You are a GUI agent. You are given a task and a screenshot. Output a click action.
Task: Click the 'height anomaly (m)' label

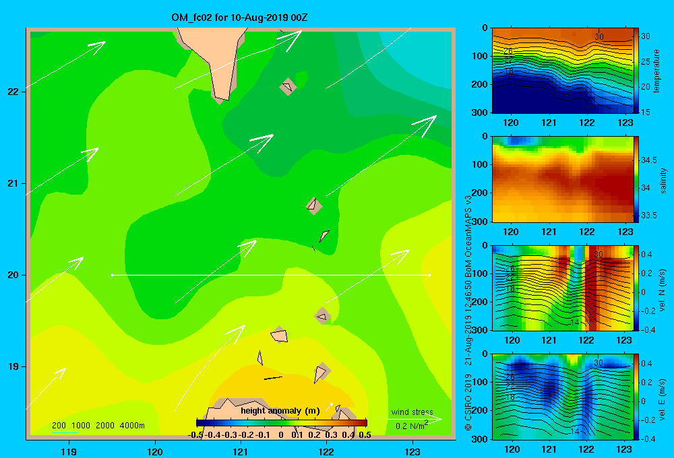click(x=280, y=411)
